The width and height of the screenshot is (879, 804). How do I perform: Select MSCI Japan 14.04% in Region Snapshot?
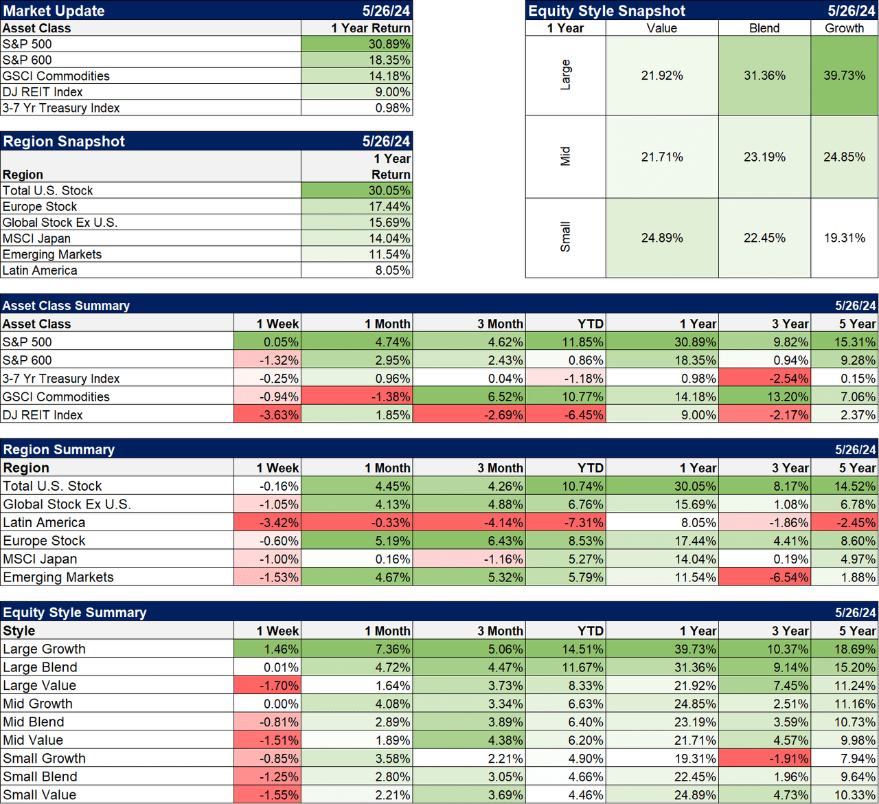click(x=357, y=238)
